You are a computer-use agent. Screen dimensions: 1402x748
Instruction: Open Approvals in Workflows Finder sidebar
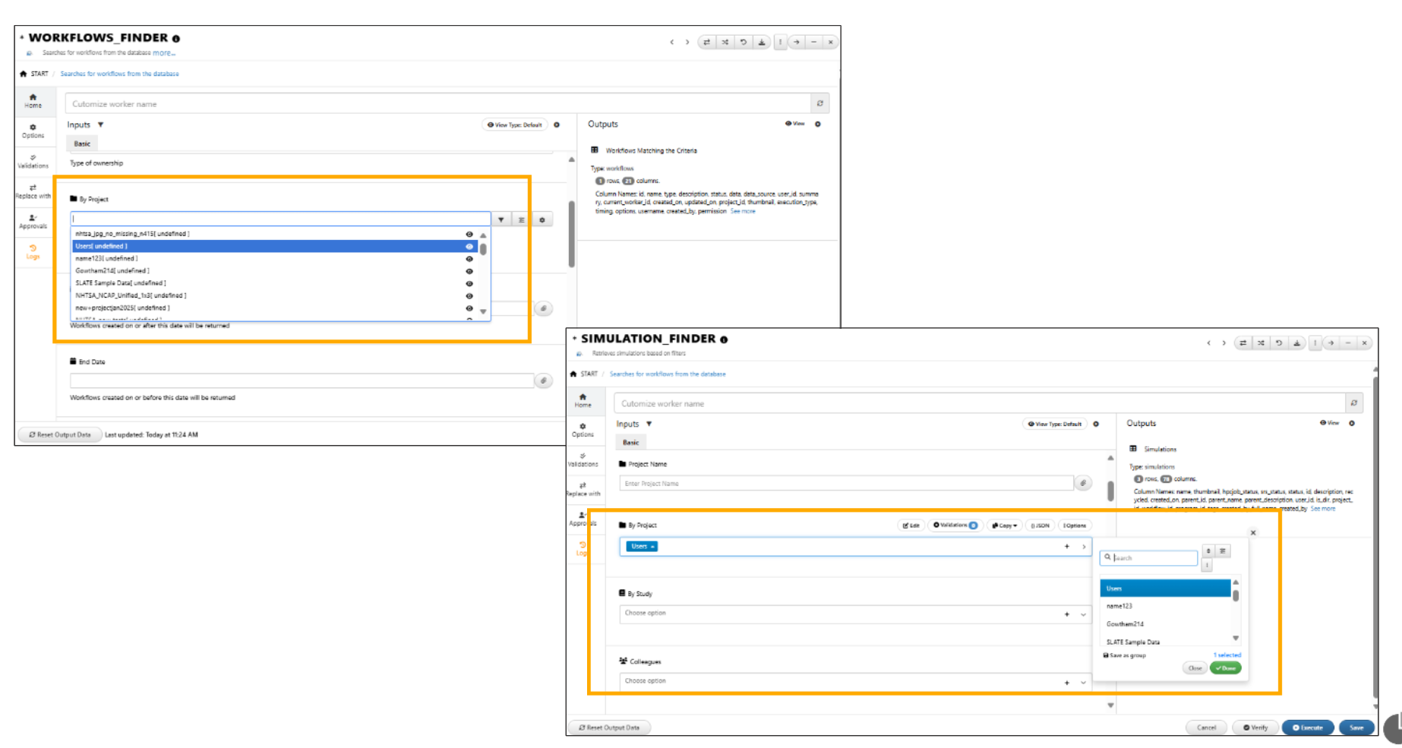[33, 222]
